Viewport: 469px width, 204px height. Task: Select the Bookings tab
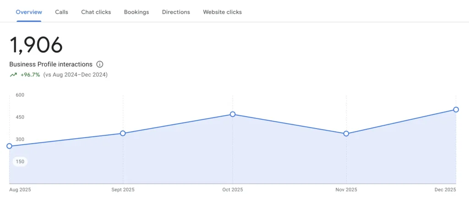[x=136, y=12]
